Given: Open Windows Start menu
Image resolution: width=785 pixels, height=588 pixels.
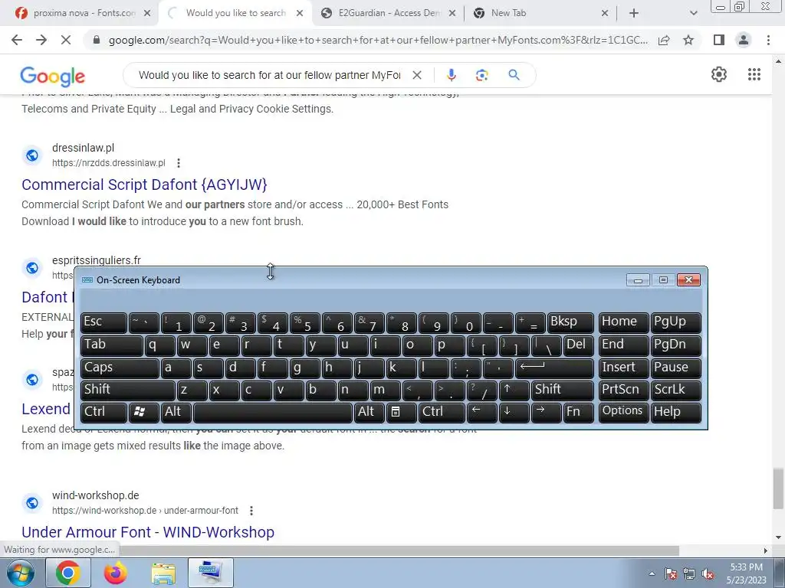Looking at the screenshot, I should 21,573.
